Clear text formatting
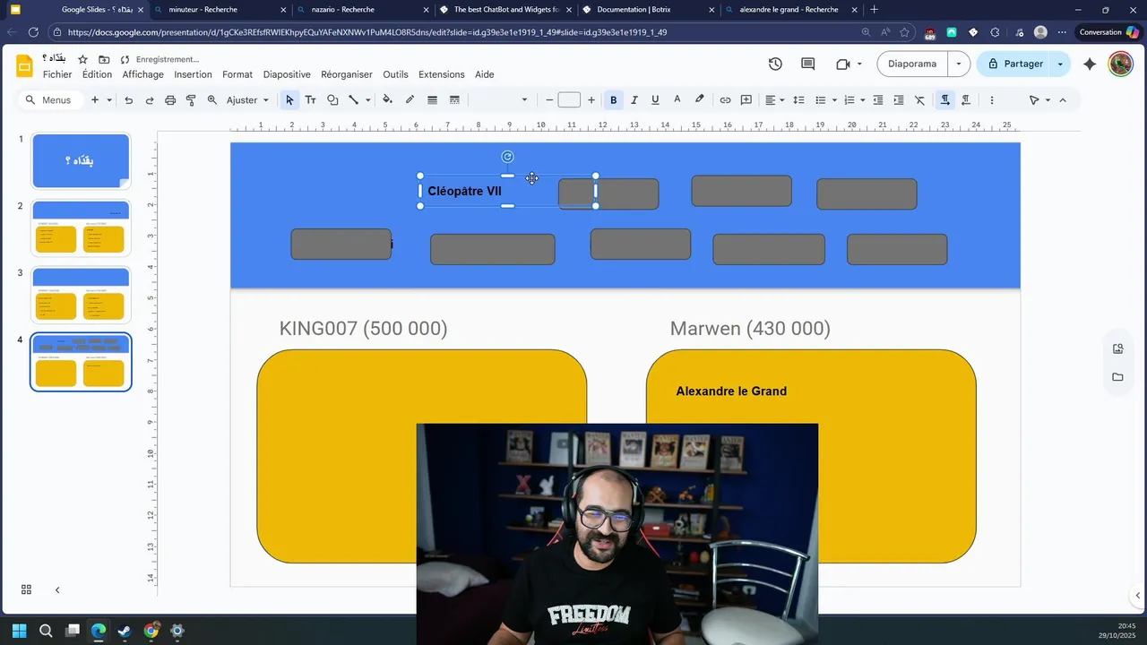 919,100
